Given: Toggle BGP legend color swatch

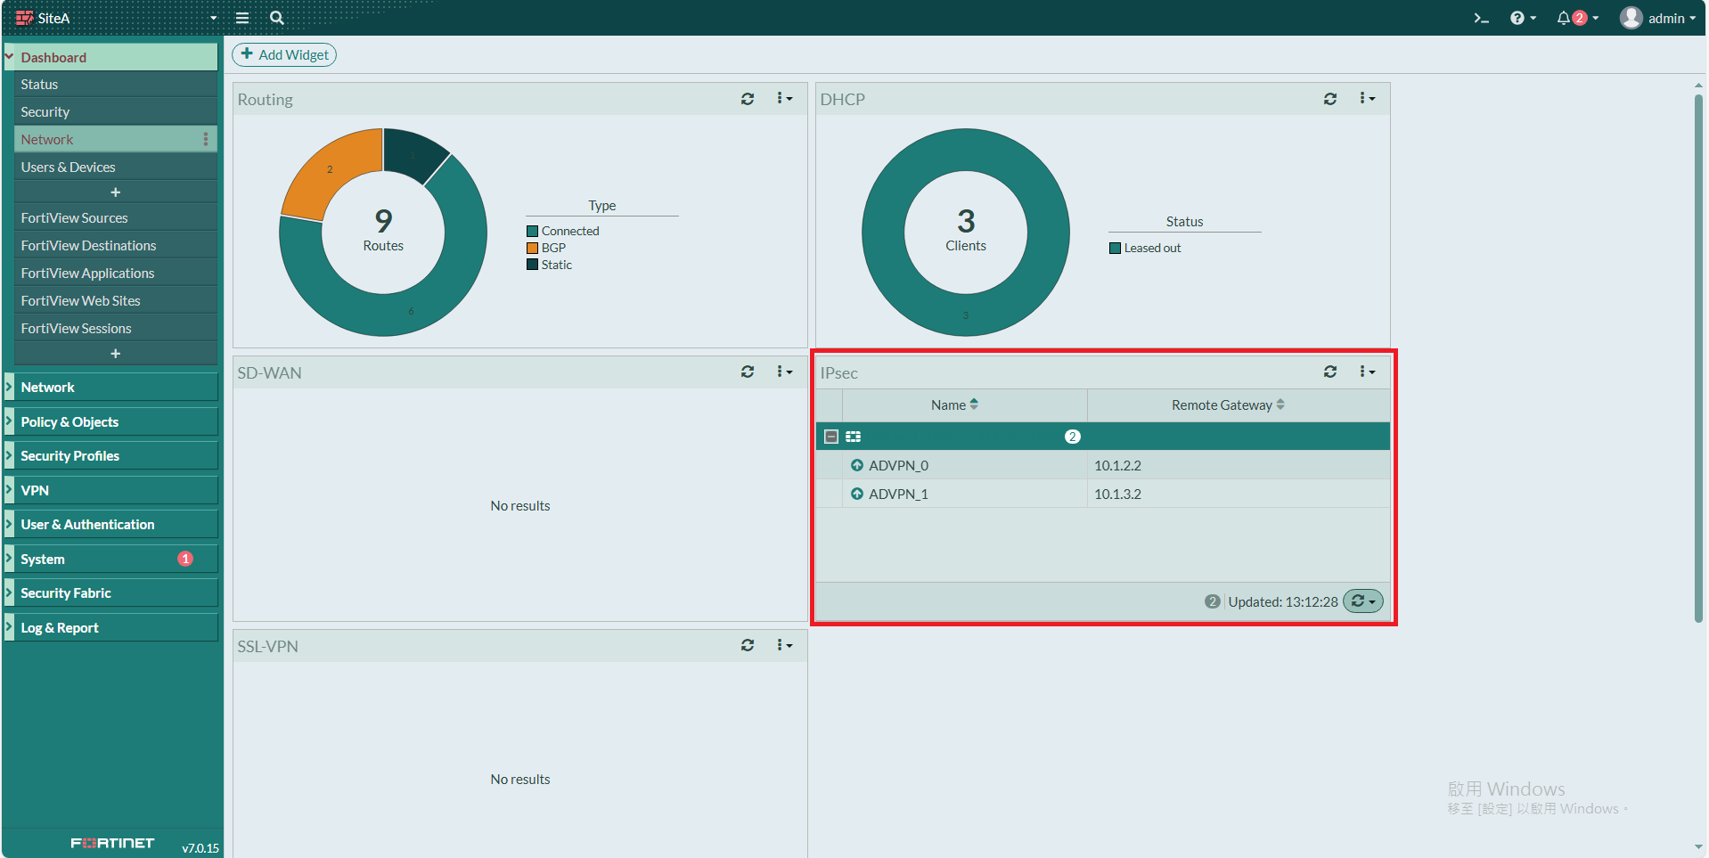Looking at the screenshot, I should click(x=532, y=248).
